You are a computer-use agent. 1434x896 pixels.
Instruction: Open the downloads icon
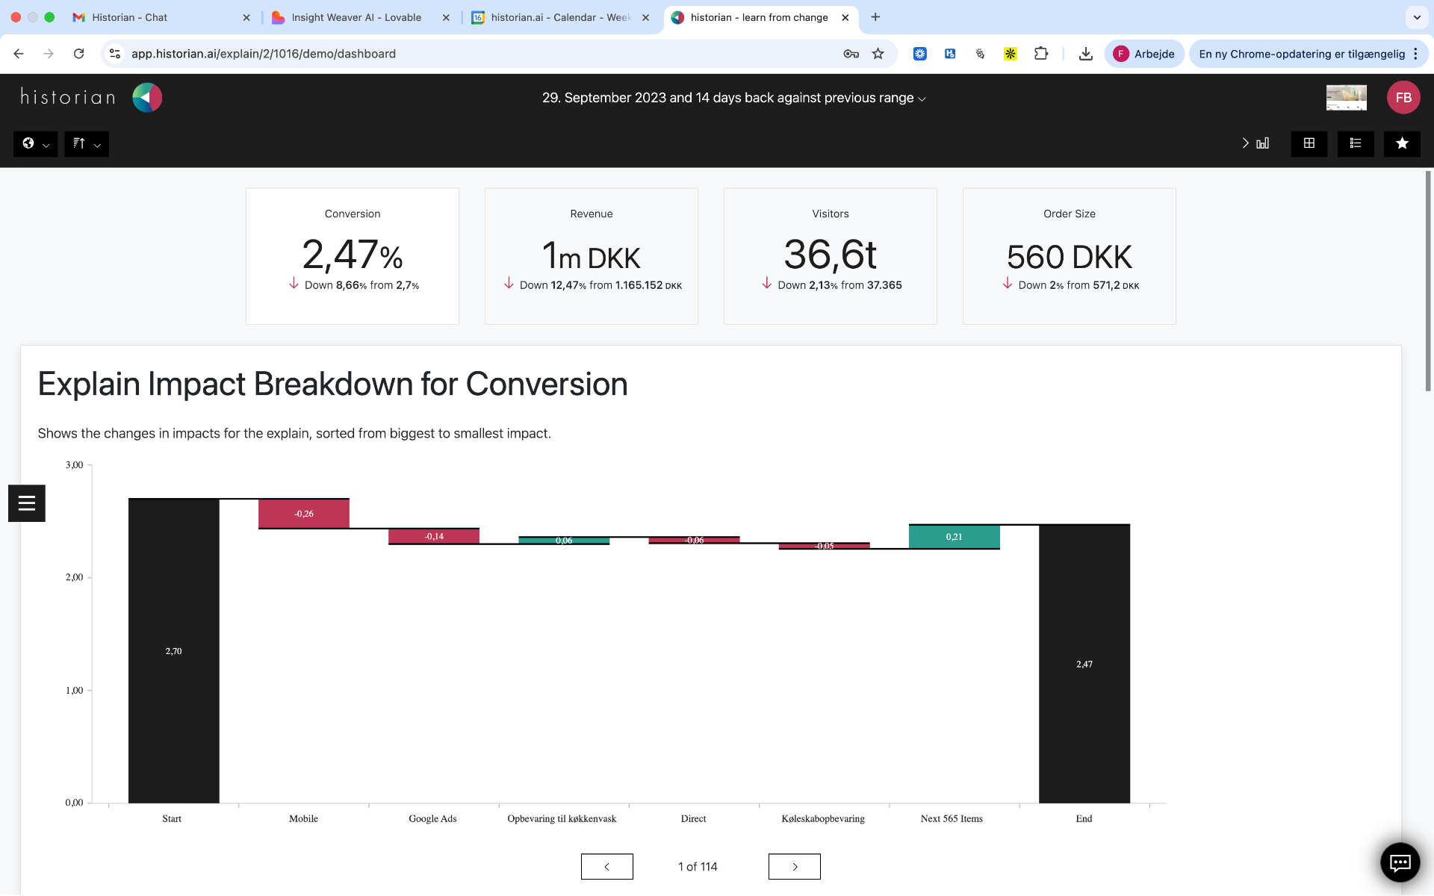[x=1086, y=54]
